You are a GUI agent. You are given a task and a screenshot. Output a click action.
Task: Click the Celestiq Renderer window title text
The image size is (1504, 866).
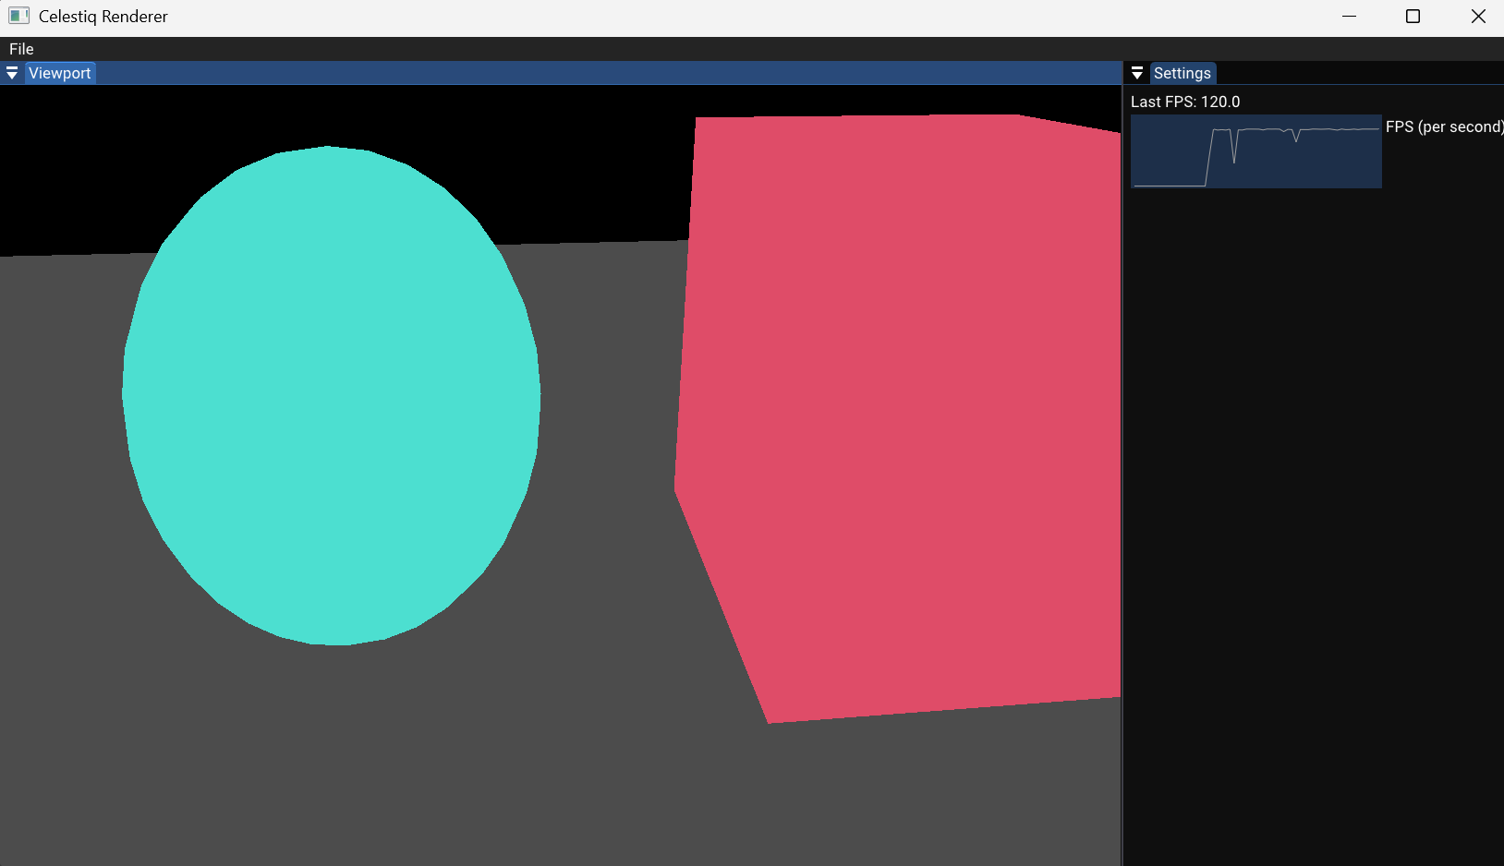coord(103,16)
